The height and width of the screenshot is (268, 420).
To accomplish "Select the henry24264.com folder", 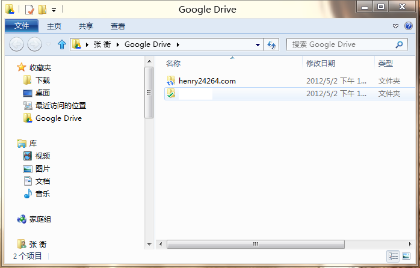I will tap(207, 81).
